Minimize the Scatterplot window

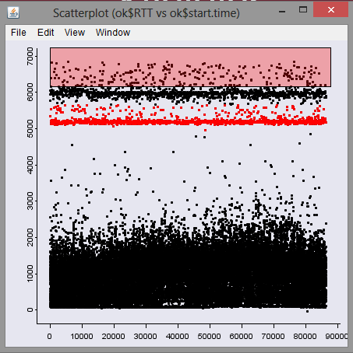(x=282, y=12)
